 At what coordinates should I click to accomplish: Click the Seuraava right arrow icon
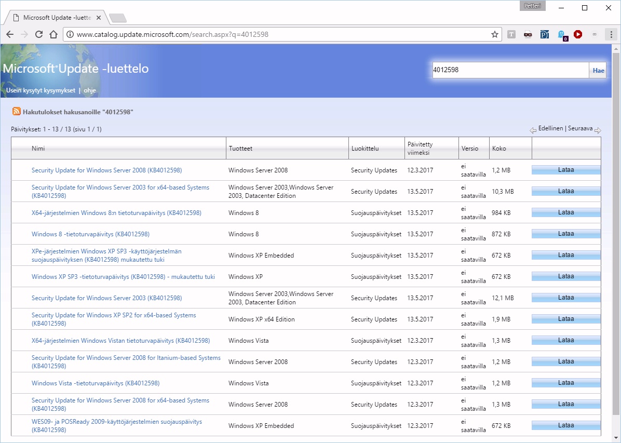tap(598, 130)
